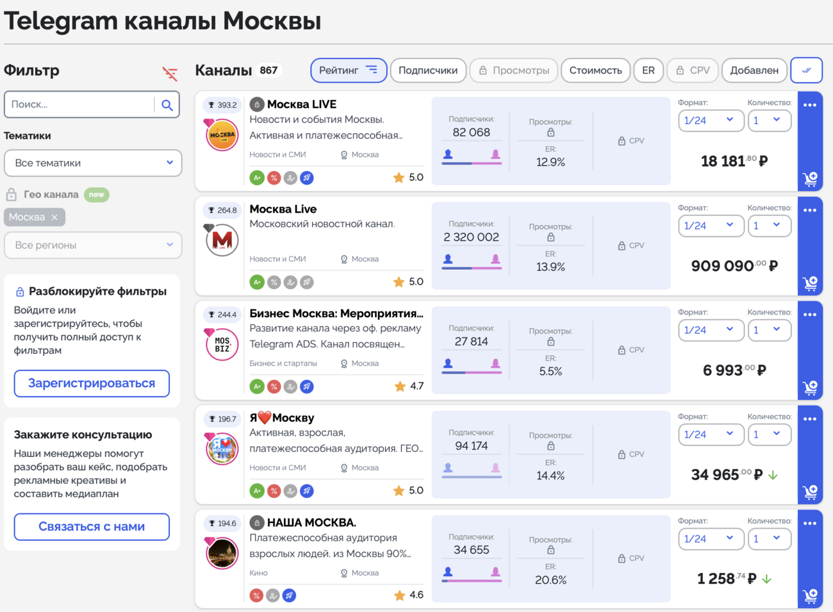Click the Связаться с нами button
Screen dimensions: 833x612
(x=92, y=527)
